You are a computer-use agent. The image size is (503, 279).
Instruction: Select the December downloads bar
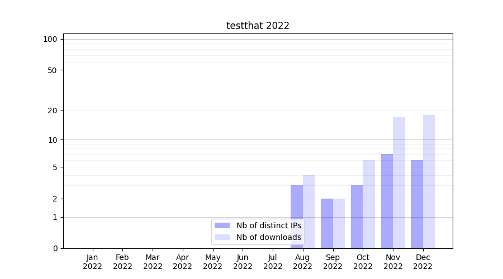coord(429,181)
